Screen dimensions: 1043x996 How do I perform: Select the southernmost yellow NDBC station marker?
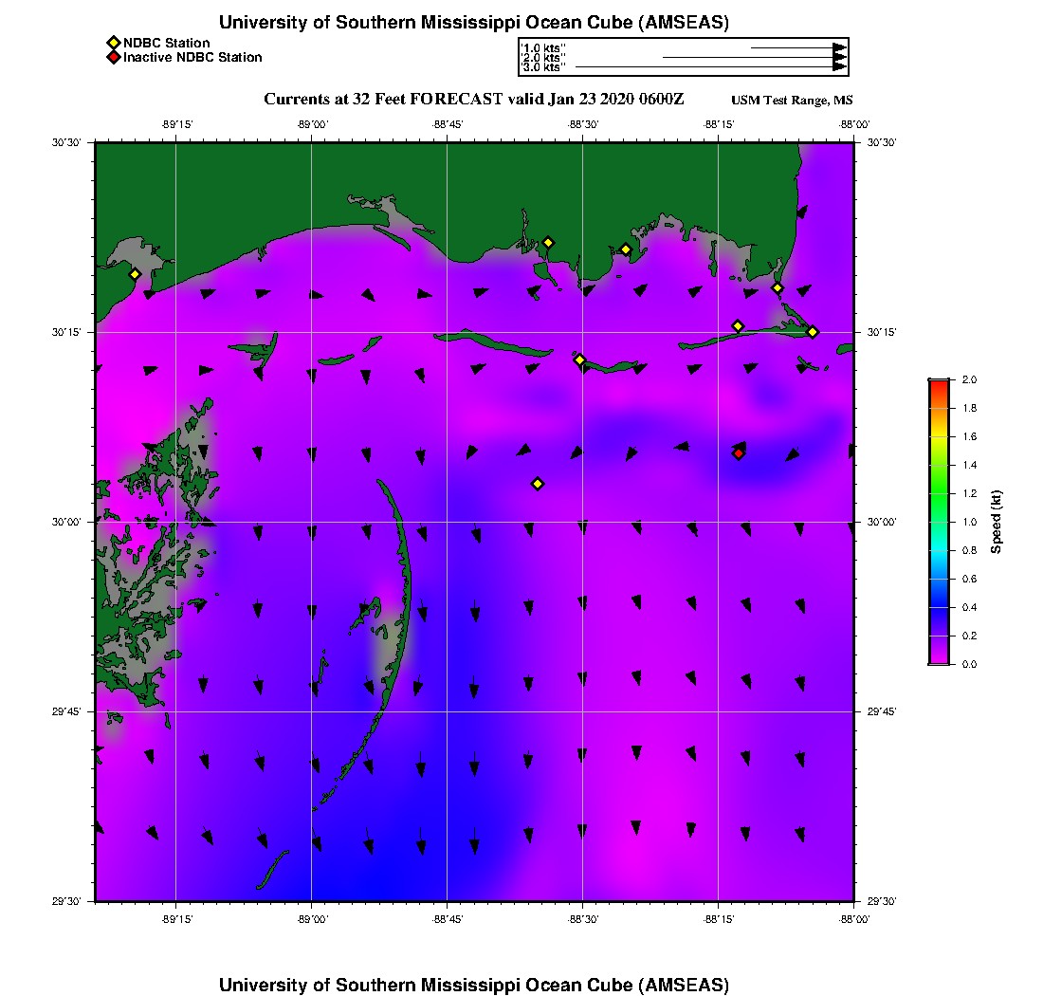tap(538, 484)
